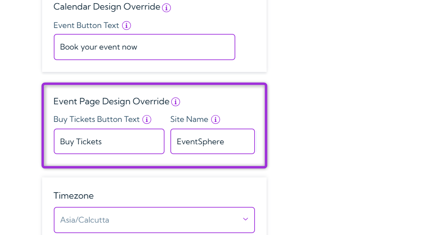This screenshot has width=421, height=235.
Task: Click inside the Site Name field
Action: pos(213,141)
